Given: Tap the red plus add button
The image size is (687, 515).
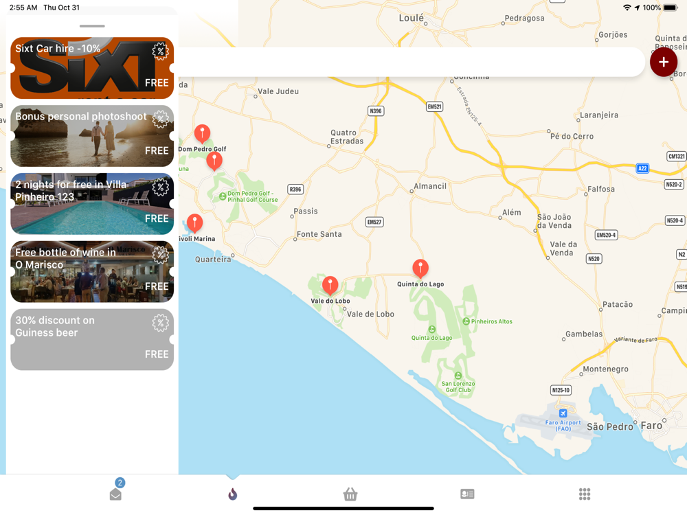Looking at the screenshot, I should click(664, 62).
